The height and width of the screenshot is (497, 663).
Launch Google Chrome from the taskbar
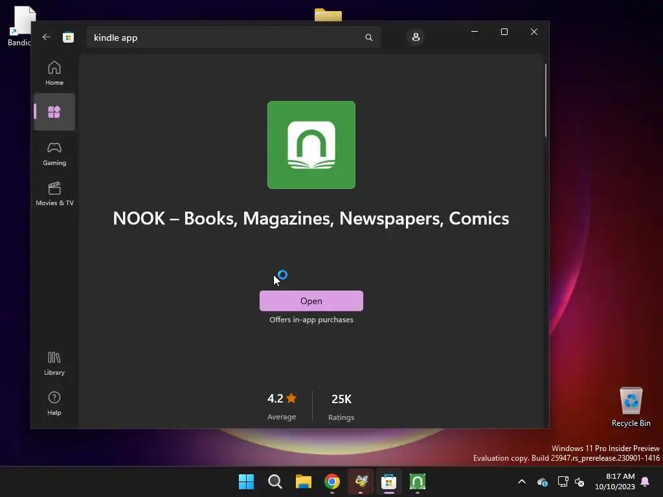coord(332,481)
